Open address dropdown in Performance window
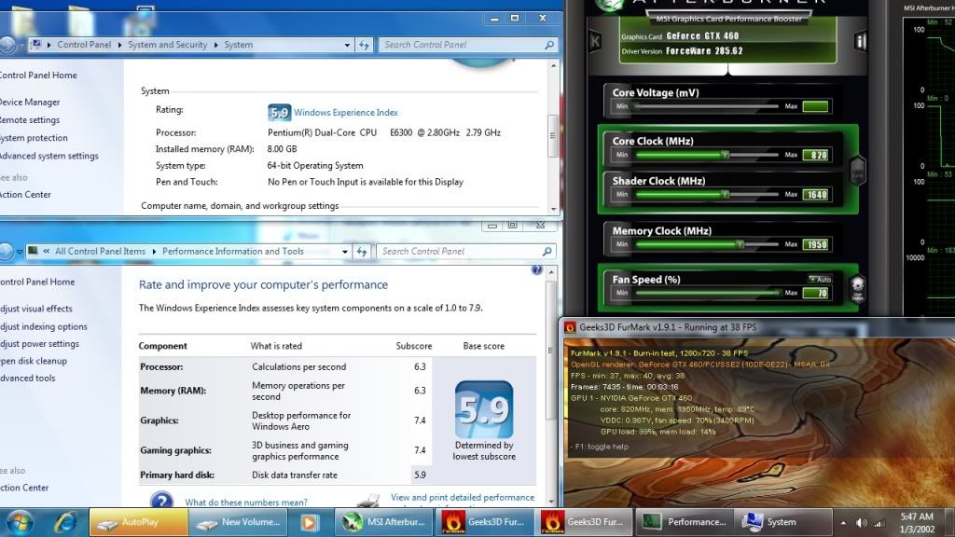Viewport: 955px width, 537px height. [345, 251]
